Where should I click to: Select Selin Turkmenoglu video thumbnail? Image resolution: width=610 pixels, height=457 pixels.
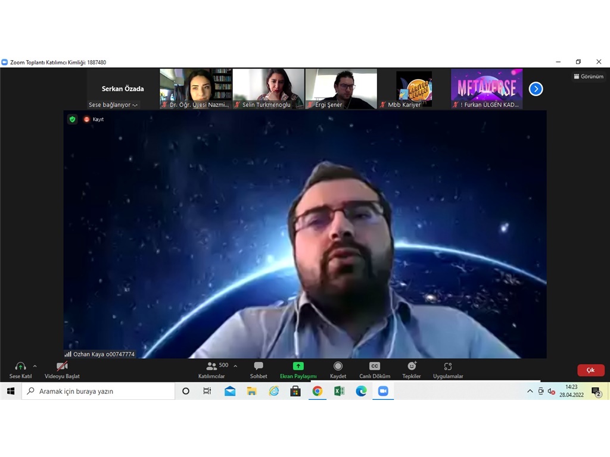(x=269, y=89)
